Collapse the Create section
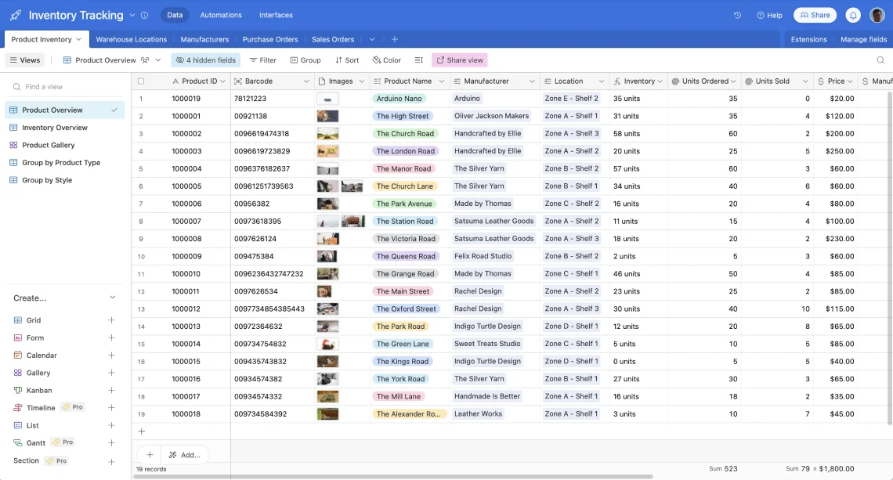The width and height of the screenshot is (893, 480). tap(112, 298)
